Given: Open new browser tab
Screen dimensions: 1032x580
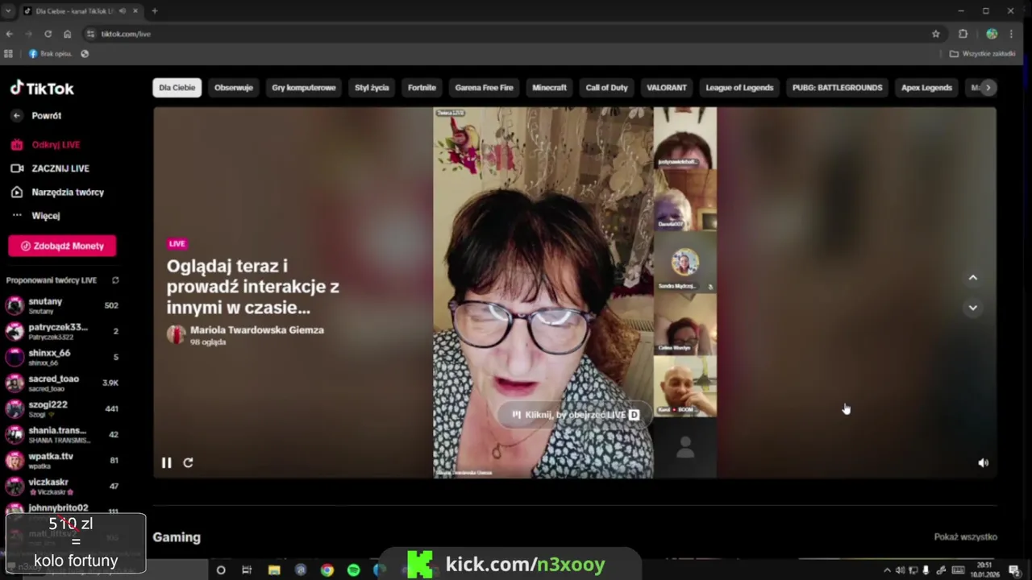Looking at the screenshot, I should point(154,11).
